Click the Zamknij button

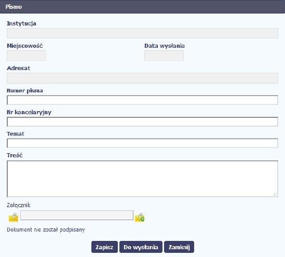click(179, 247)
